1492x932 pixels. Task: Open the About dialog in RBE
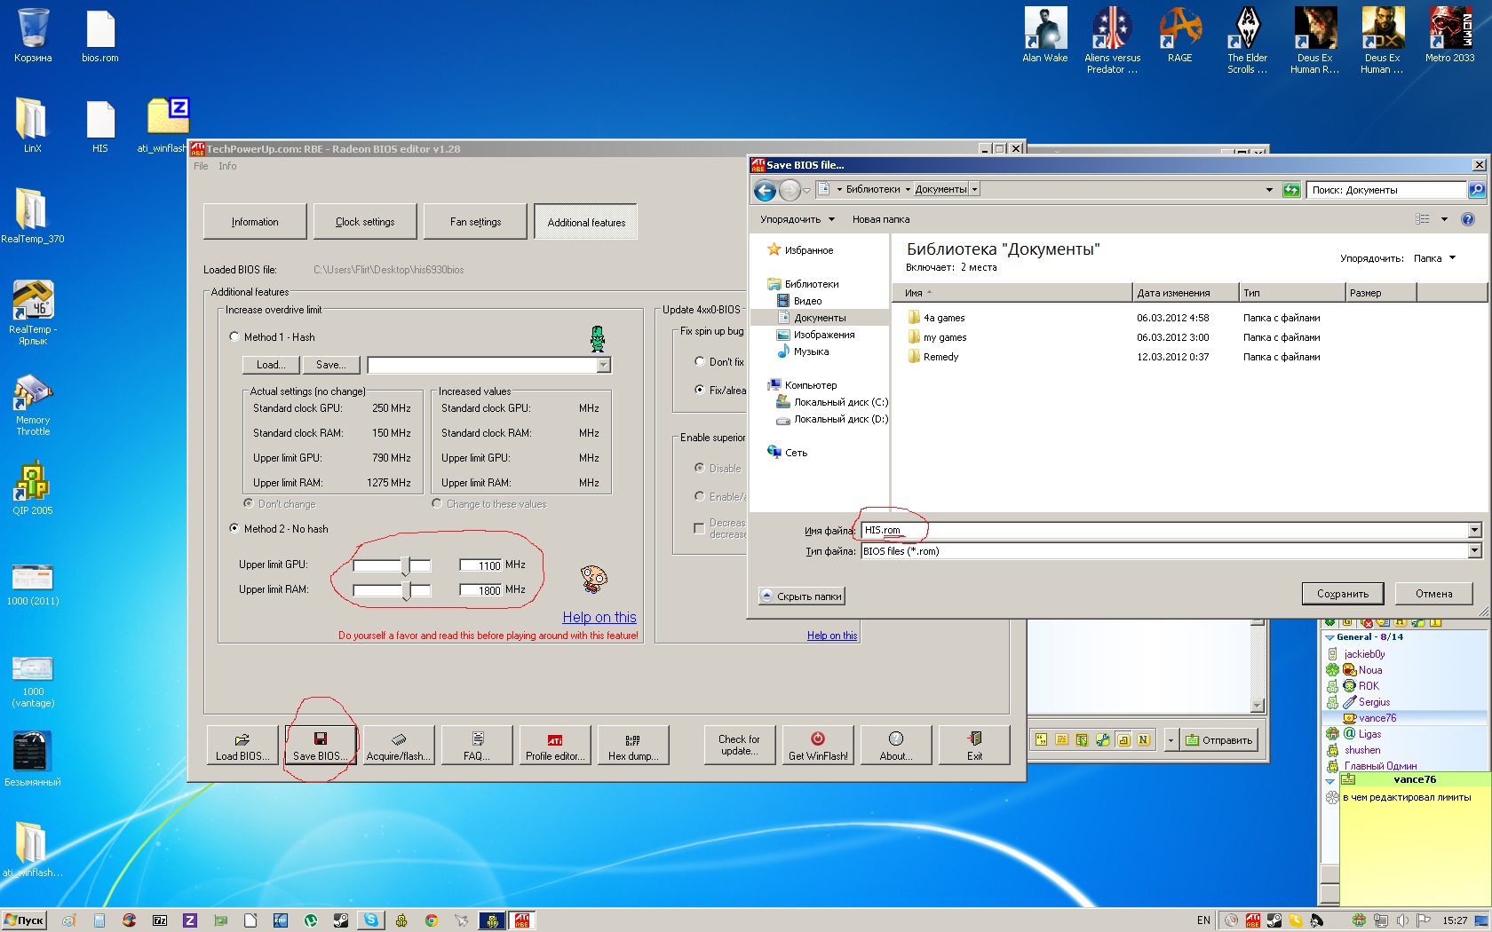tap(896, 745)
